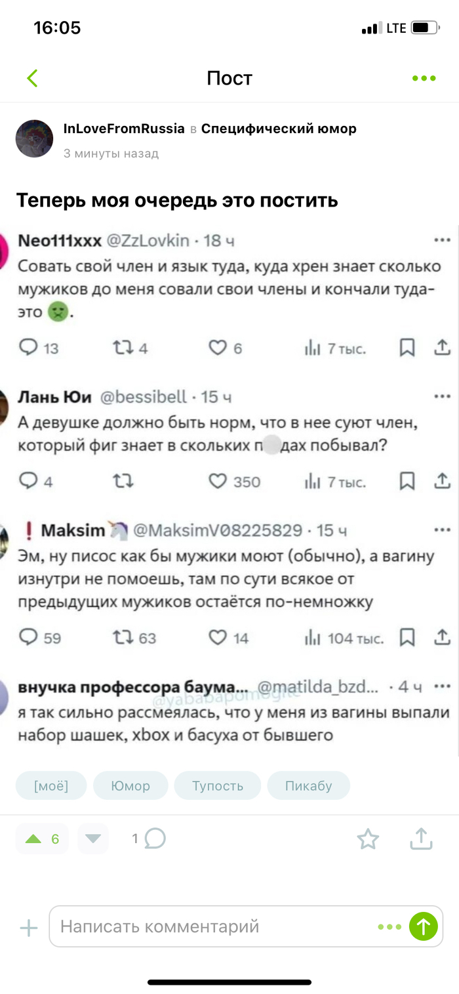Tap the green back arrow

[x=32, y=79]
